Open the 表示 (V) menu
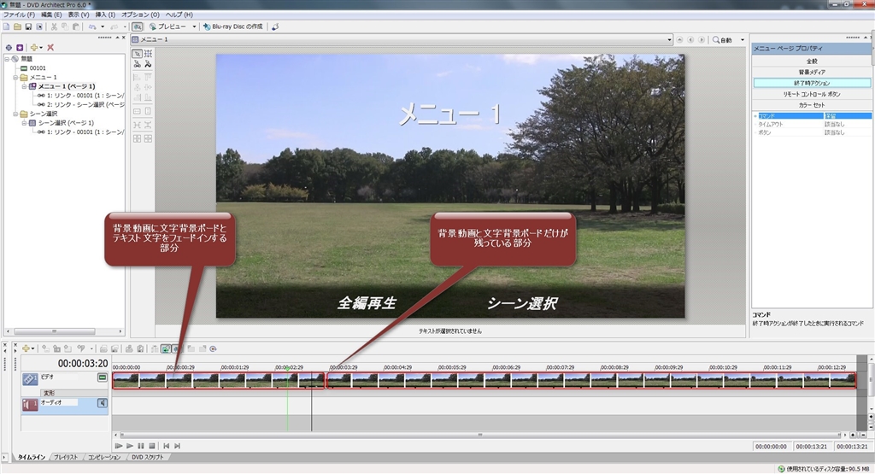The height and width of the screenshot is (474, 875). (79, 15)
